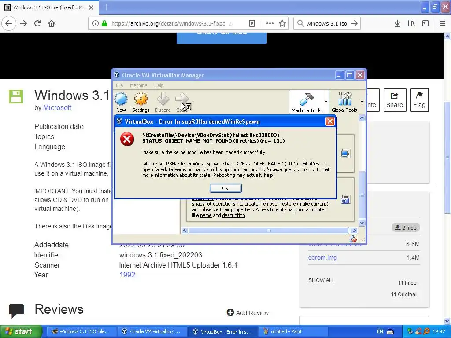This screenshot has height=338, width=451.
Task: Click the archive.org URL address field
Action: (172, 23)
